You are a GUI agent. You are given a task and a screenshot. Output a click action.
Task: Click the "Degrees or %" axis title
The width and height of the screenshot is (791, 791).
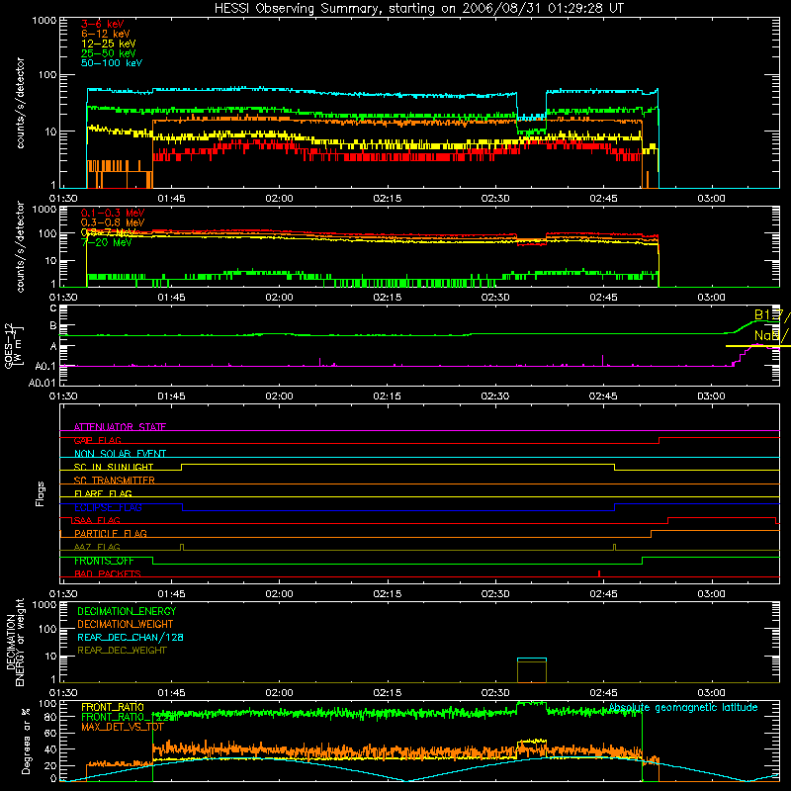(x=26, y=741)
